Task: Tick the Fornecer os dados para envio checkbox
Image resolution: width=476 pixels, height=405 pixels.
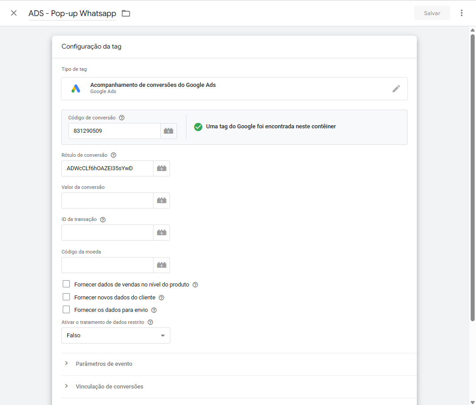Action: coord(66,310)
